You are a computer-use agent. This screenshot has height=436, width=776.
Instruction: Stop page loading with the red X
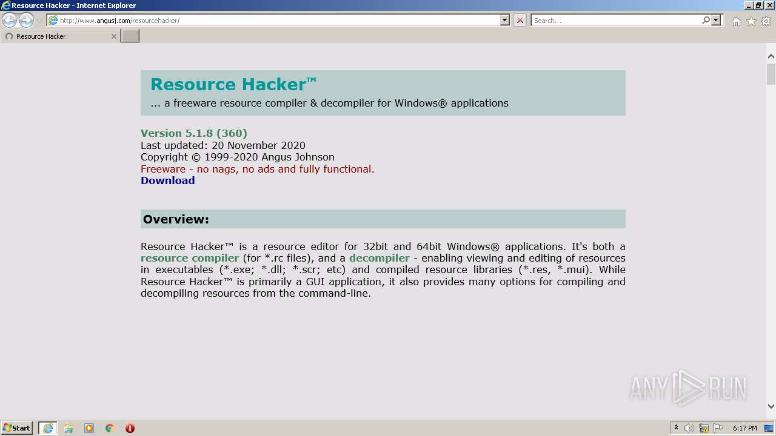tap(520, 20)
